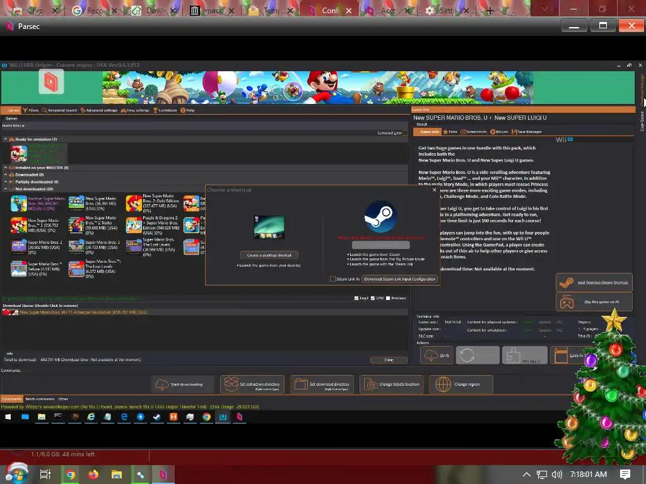Collapse the Not downloaded (20) group
Image resolution: width=646 pixels, height=484 pixels.
pyautogui.click(x=6, y=189)
